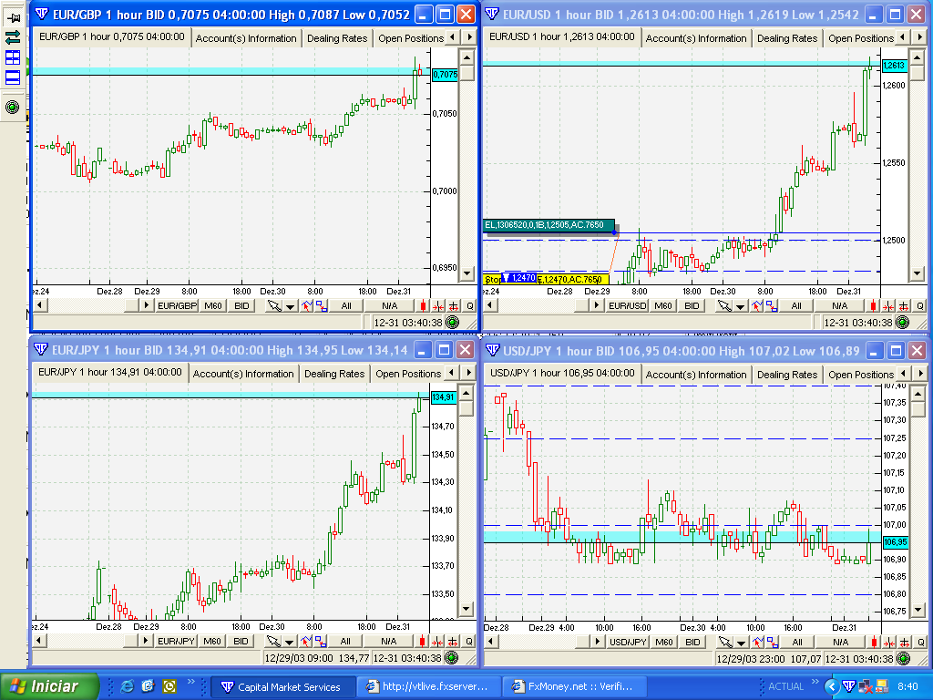Open the M60 timeframe selector in EUR/USD window
This screenshot has height=700, width=933.
click(x=663, y=306)
